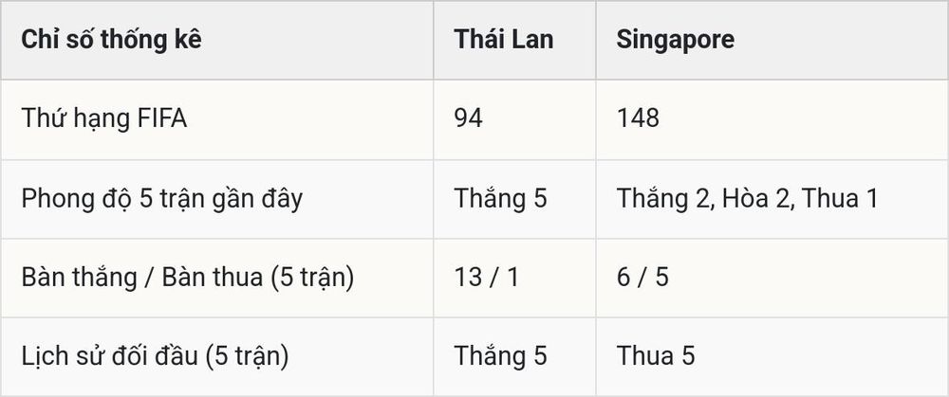Image resolution: width=949 pixels, height=397 pixels.
Task: Click the 'Thua 1' text in Singapore's form
Action: tap(840, 199)
